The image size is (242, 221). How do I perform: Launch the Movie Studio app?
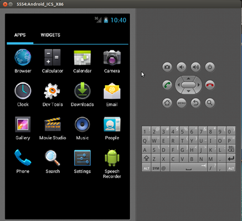(53, 128)
